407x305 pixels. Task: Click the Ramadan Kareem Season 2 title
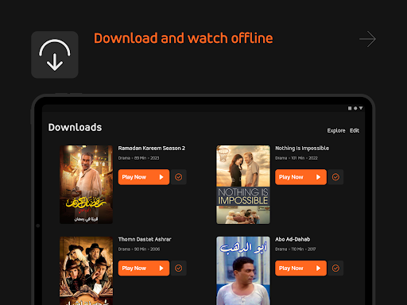tap(152, 149)
